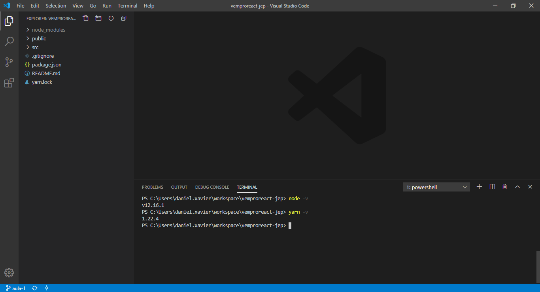Expand the public folder
Viewport: 540px width, 292px height.
tap(76, 38)
